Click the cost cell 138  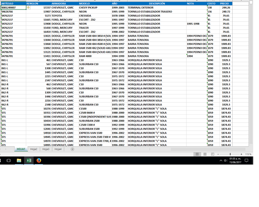(213, 7)
